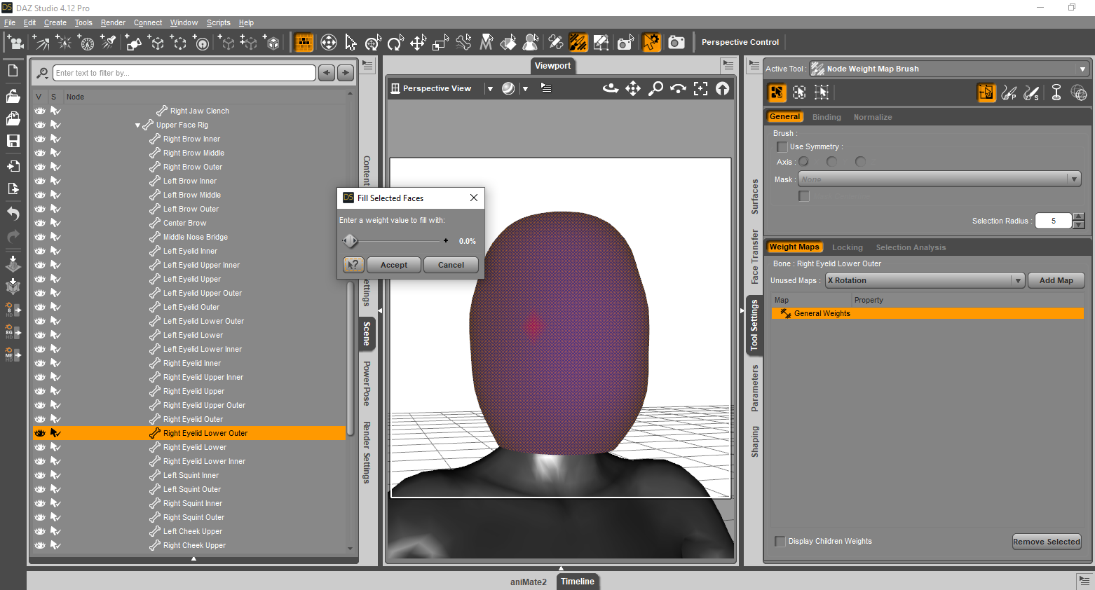The image size is (1095, 590).
Task: Open the draw style dropdown arrow in viewport
Action: pos(525,89)
